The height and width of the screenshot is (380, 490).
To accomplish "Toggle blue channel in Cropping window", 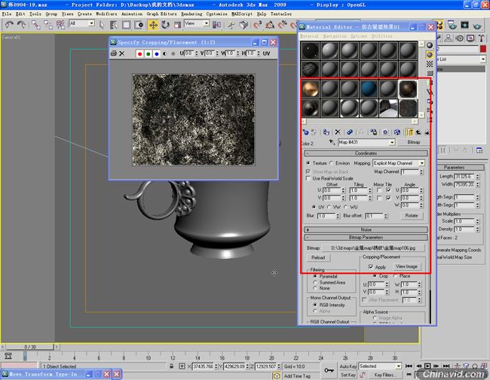I will coord(157,53).
